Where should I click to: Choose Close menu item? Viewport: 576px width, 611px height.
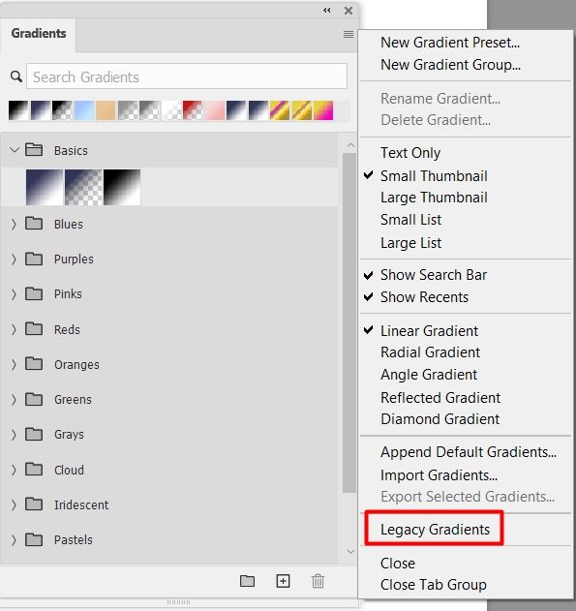tap(398, 564)
